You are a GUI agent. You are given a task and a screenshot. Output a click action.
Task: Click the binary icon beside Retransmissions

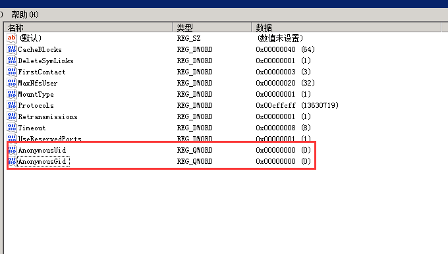[x=12, y=116]
